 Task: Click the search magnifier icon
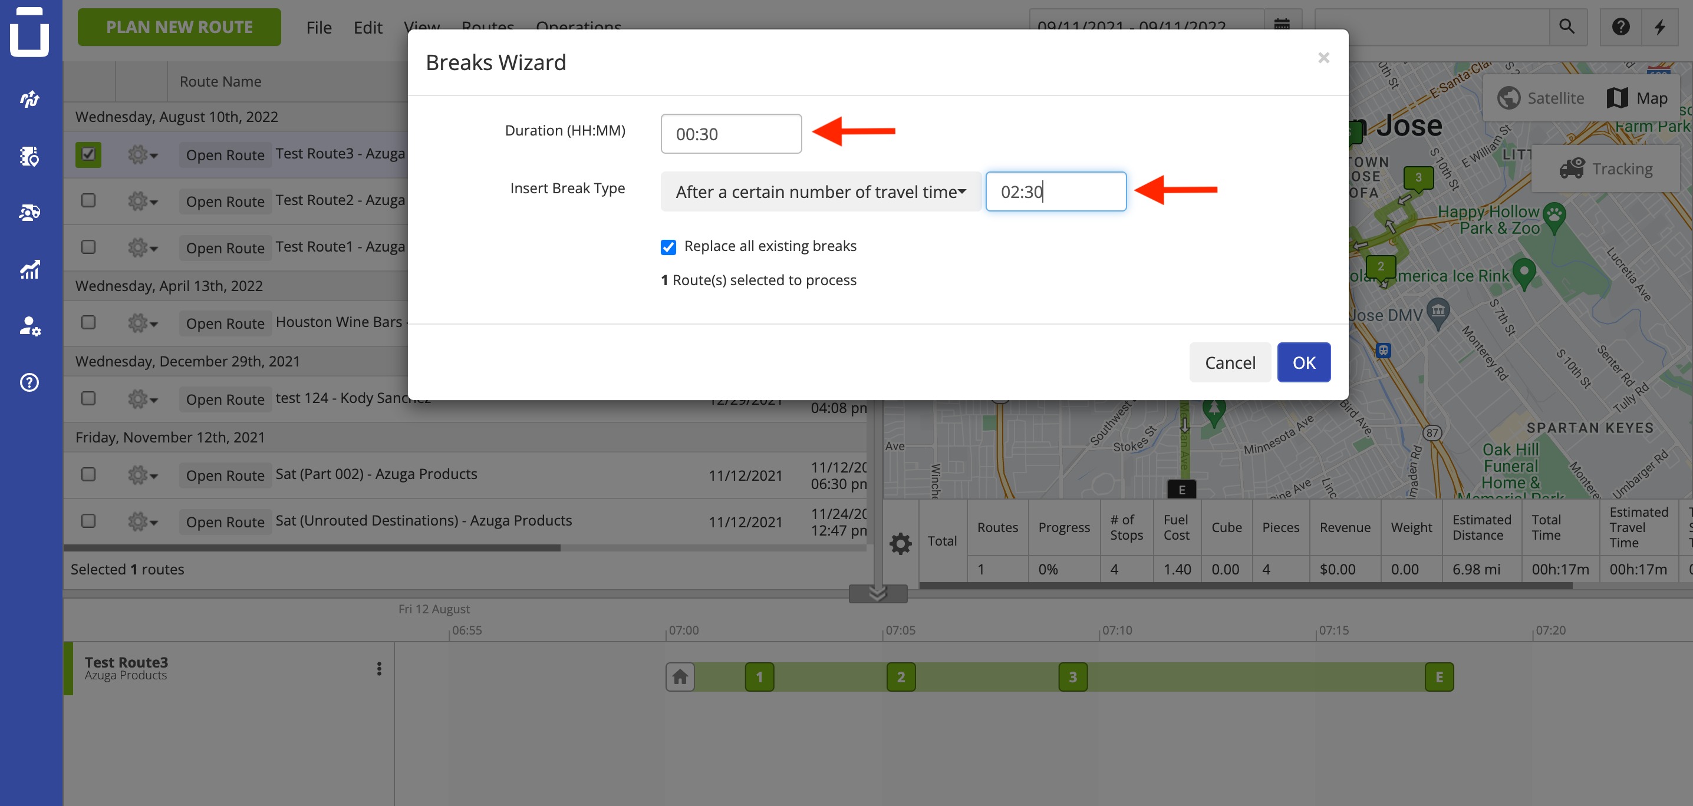[1567, 27]
